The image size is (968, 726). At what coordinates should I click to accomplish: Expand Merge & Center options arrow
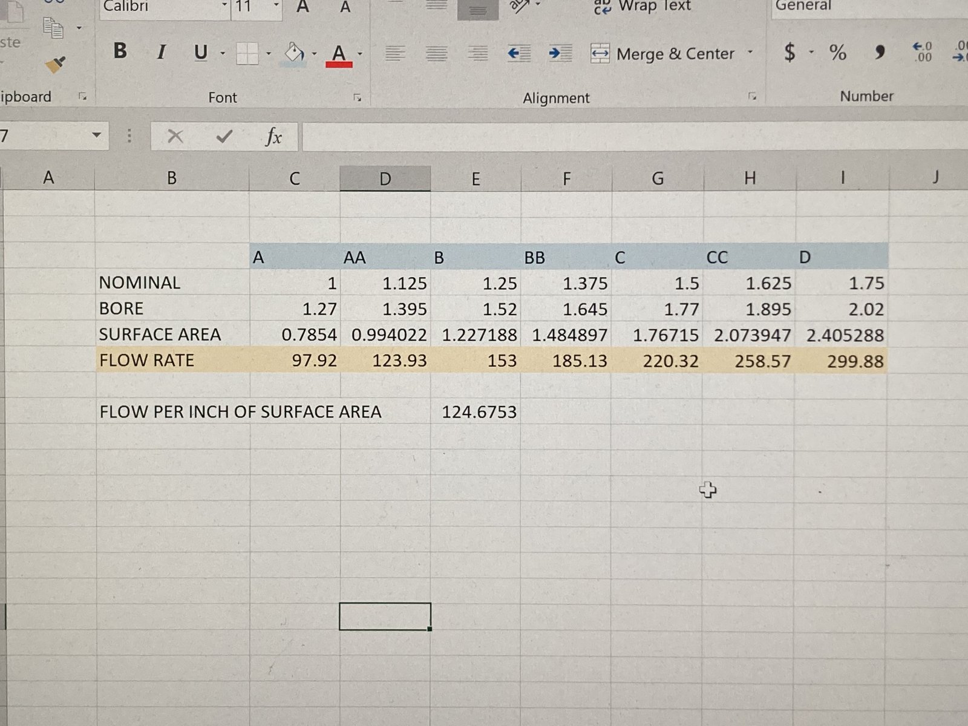click(750, 53)
